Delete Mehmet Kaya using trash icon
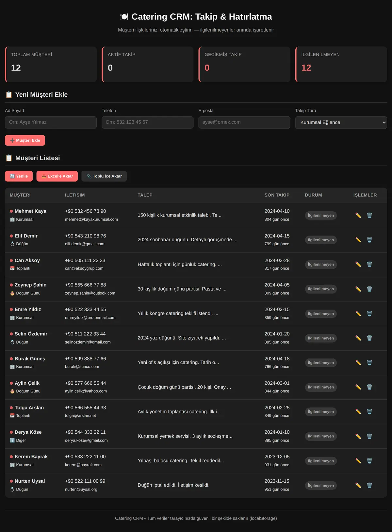The width and height of the screenshot is (392, 532). (x=369, y=216)
